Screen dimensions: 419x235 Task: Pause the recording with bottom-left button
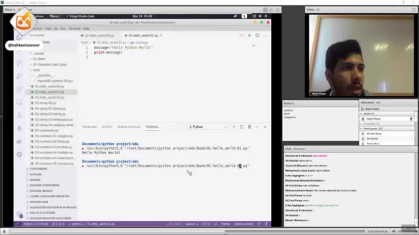click(x=4, y=231)
